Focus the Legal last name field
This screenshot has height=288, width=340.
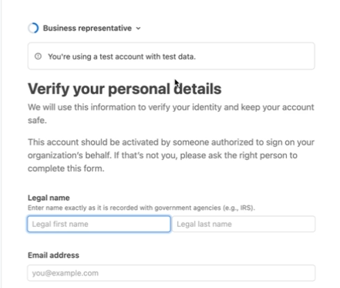coord(244,224)
